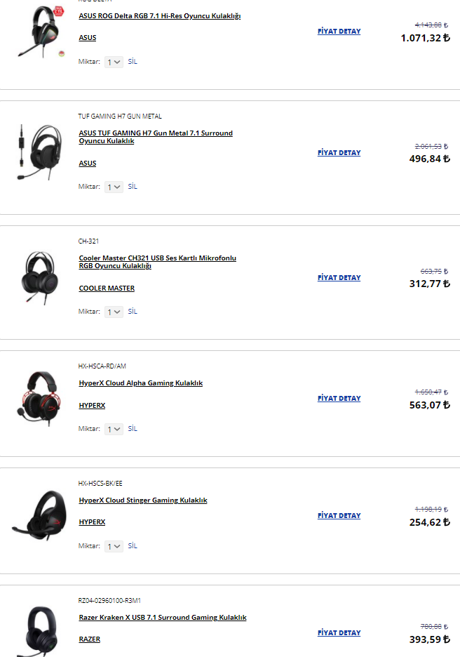Viewport: 460px width, 657px height.
Task: Delete HyperX Cloud Alpha with SİL
Action: (x=133, y=429)
